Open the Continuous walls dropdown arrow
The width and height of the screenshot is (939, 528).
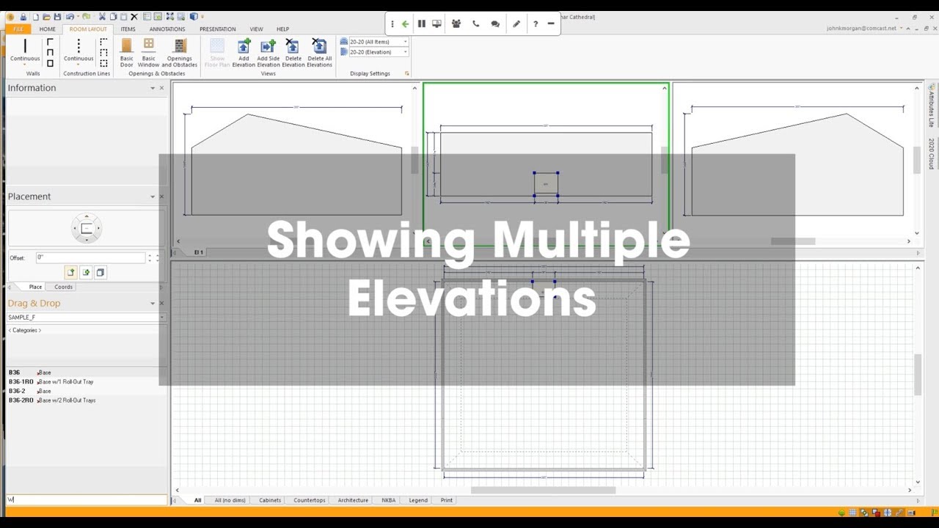[25, 65]
